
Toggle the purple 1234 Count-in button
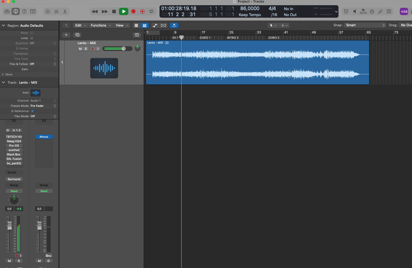pos(404,11)
